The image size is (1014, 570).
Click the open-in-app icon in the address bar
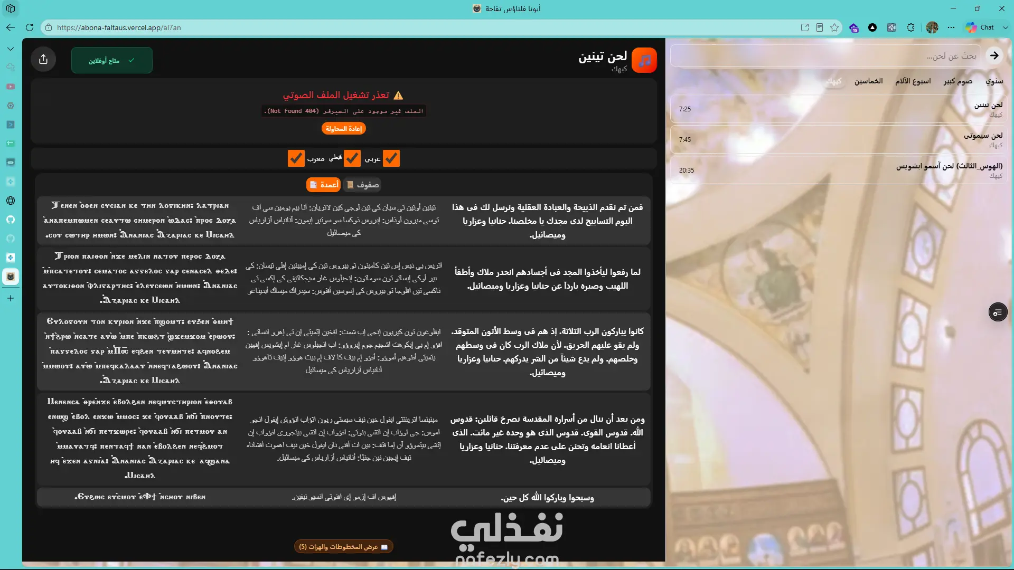pos(805,27)
